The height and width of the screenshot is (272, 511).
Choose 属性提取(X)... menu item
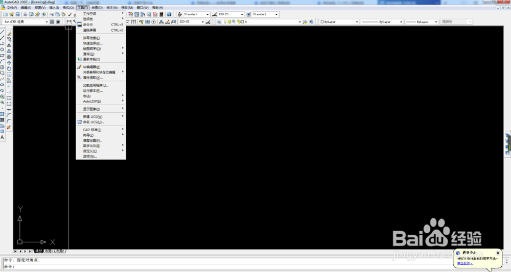tap(101, 78)
